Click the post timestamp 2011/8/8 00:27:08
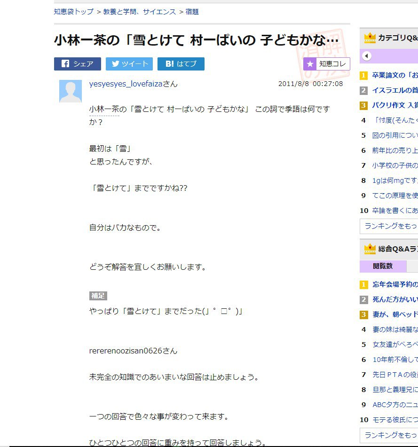Screen dimensions: 418x447 pos(310,84)
